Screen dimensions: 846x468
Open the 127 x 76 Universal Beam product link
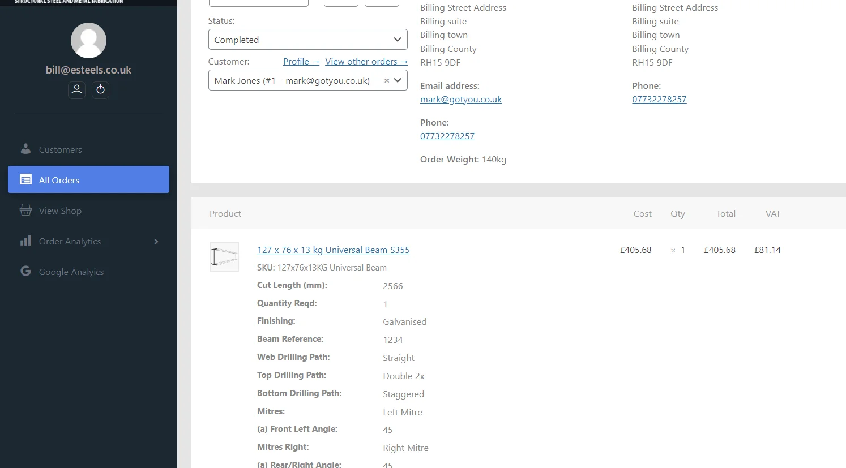click(x=333, y=250)
